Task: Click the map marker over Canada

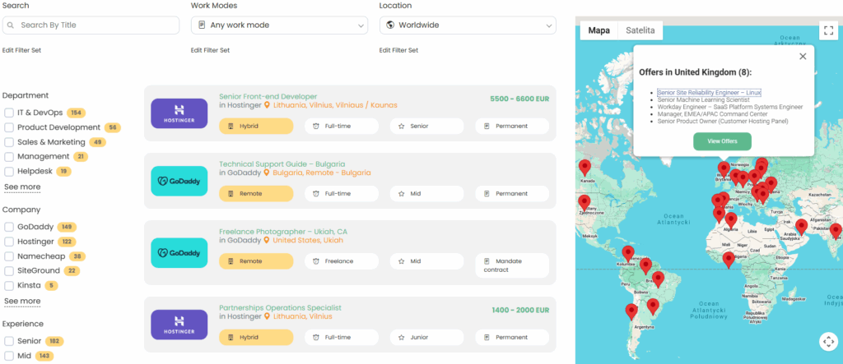Action: coord(585,168)
